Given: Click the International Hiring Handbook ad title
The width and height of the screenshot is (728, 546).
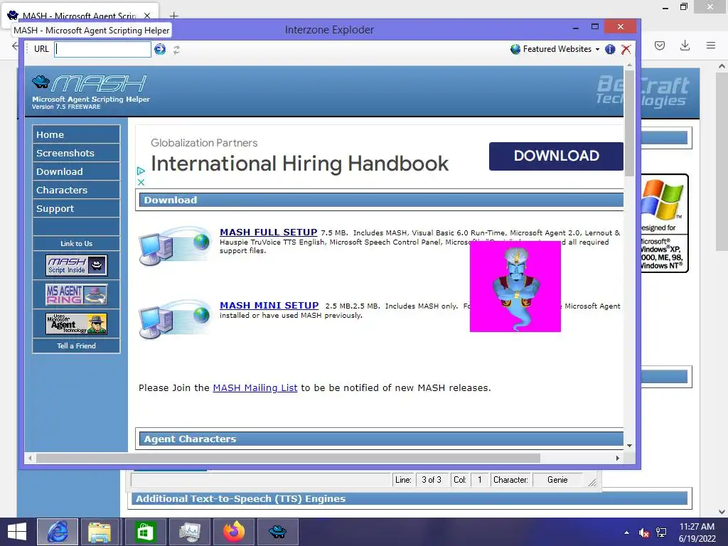Looking at the screenshot, I should 299,164.
